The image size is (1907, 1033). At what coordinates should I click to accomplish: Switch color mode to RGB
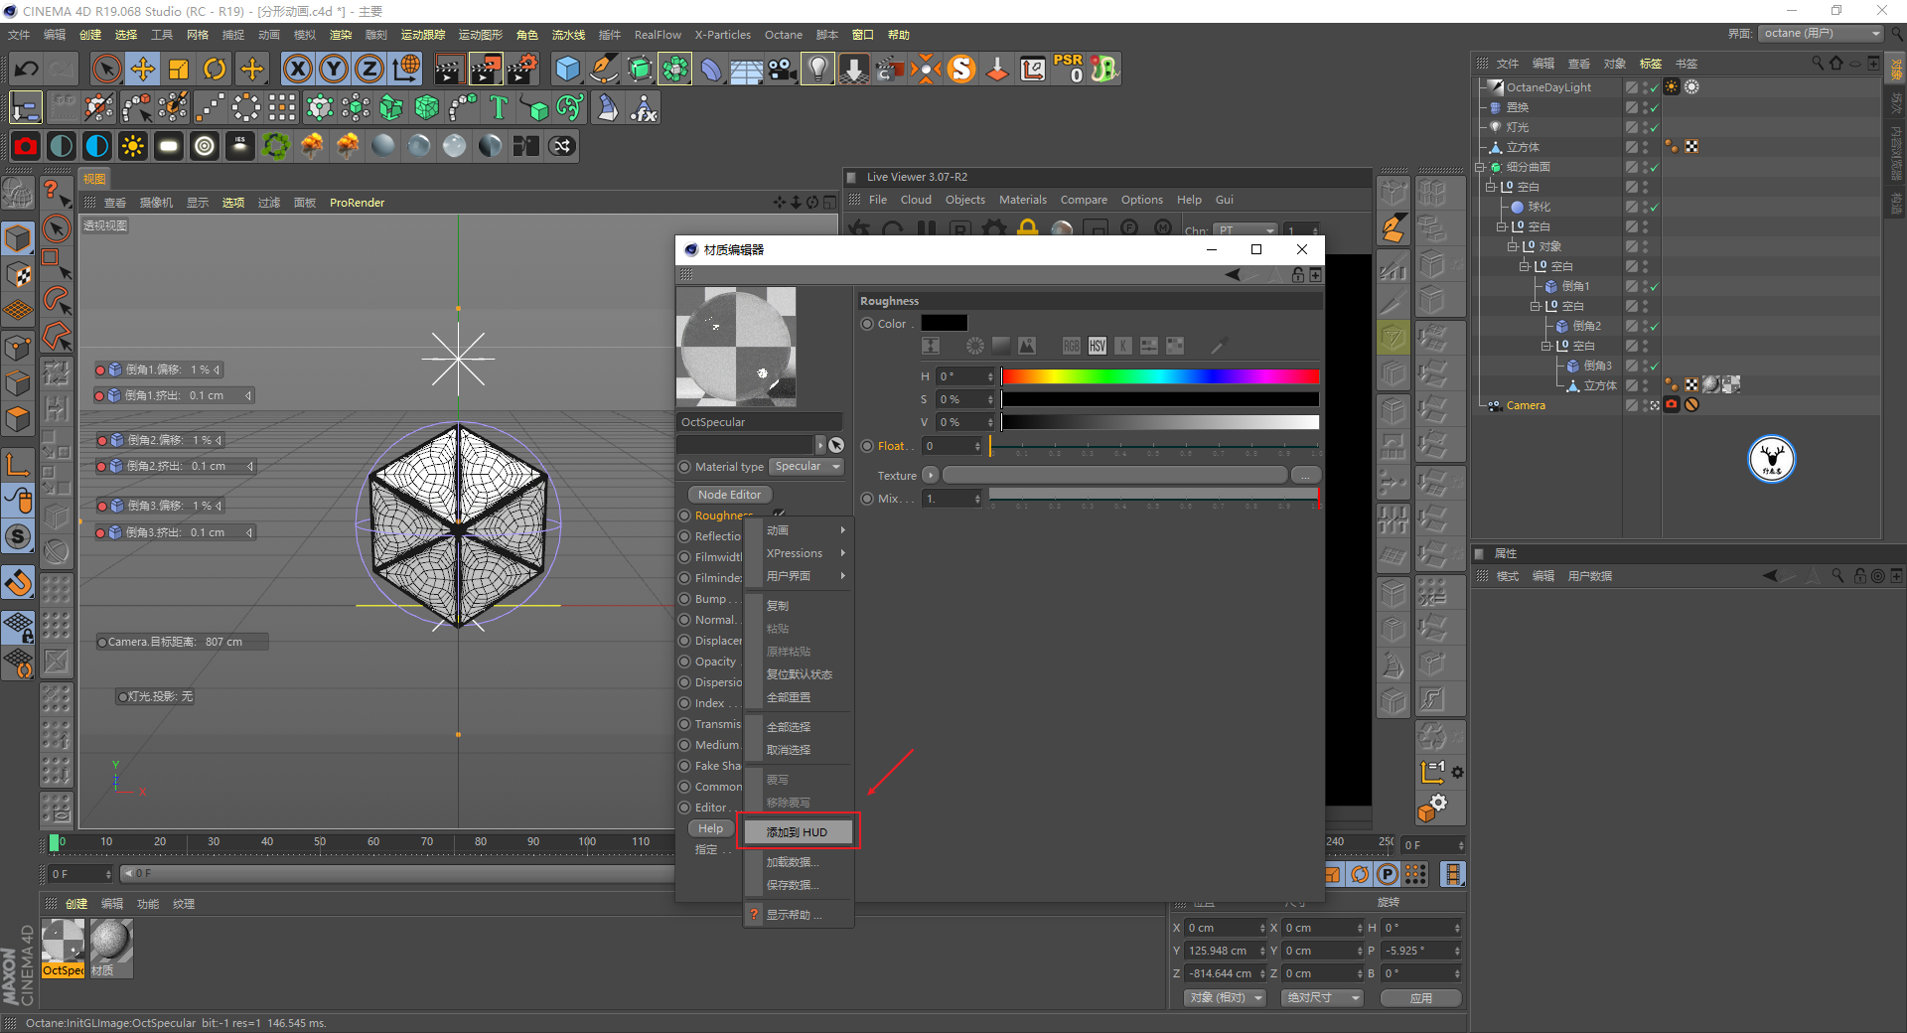click(x=1072, y=346)
